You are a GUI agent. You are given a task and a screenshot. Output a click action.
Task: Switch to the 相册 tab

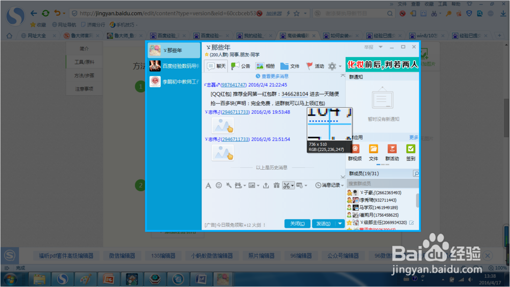pyautogui.click(x=265, y=66)
